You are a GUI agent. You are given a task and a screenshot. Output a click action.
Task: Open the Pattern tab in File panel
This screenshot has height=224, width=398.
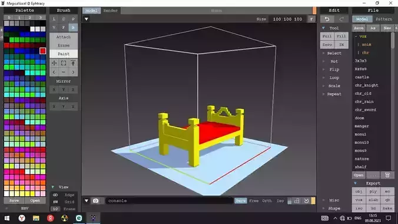point(383,19)
